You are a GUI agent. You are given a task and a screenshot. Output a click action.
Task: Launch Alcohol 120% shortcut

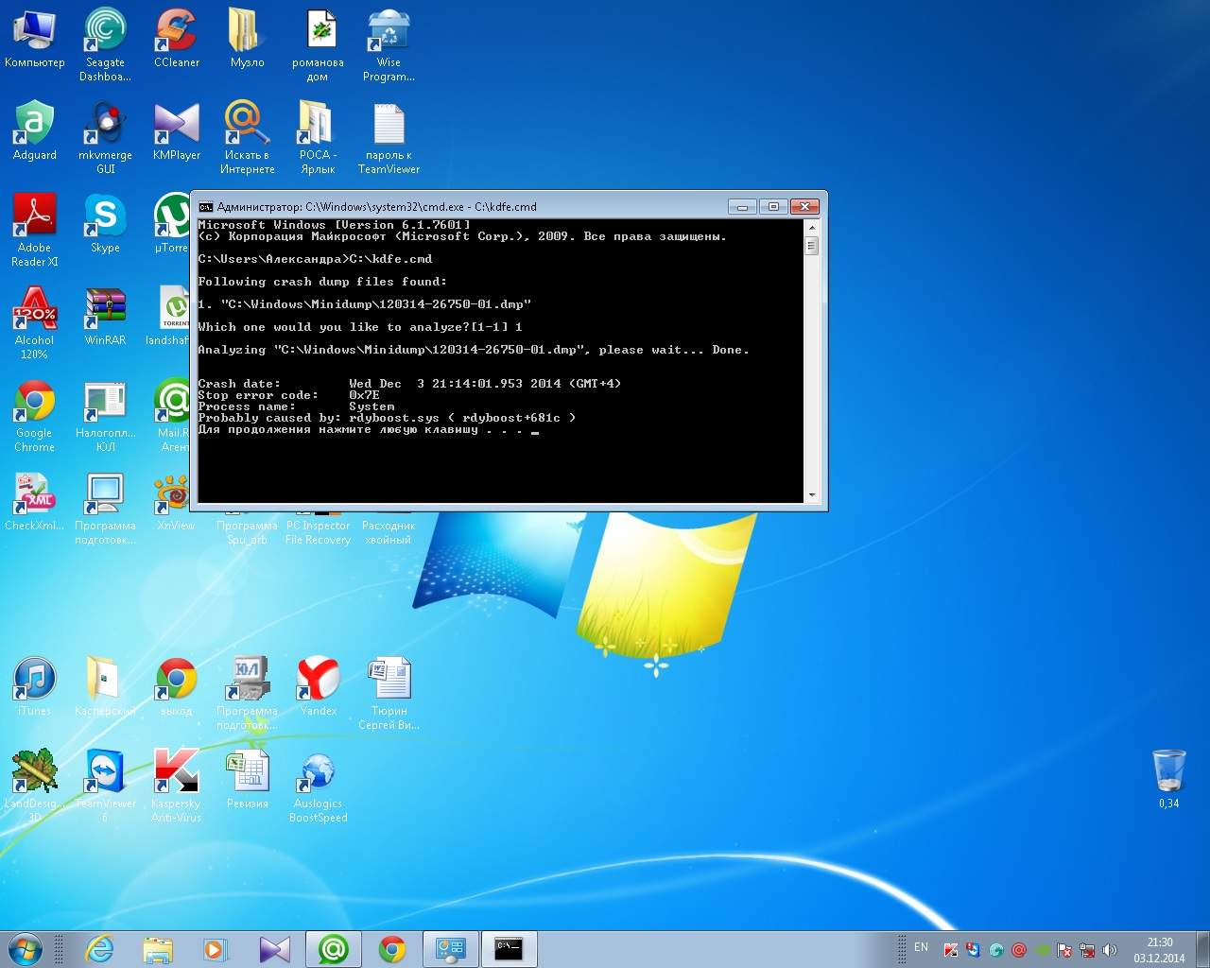[34, 322]
